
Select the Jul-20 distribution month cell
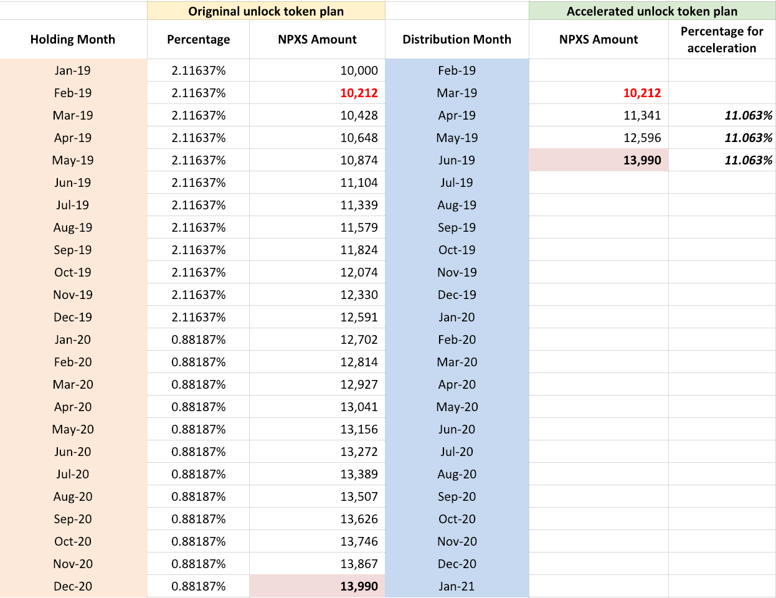click(x=457, y=452)
